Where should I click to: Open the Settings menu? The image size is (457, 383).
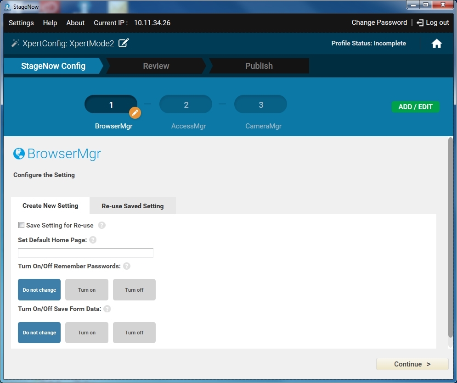21,23
